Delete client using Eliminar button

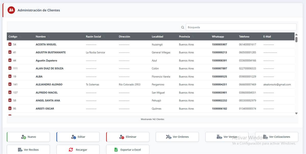(x=128, y=137)
